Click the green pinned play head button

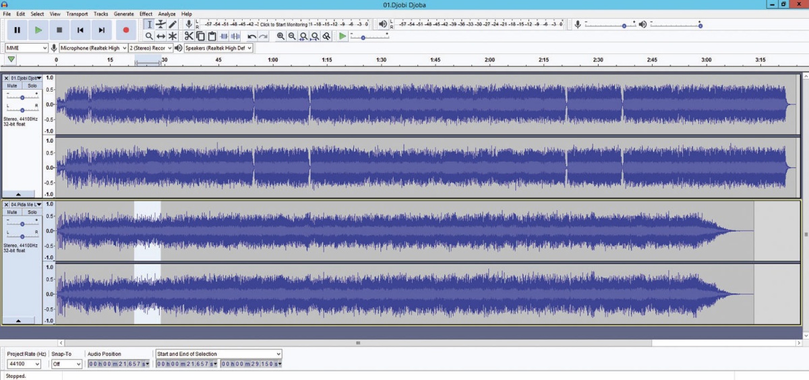click(11, 60)
